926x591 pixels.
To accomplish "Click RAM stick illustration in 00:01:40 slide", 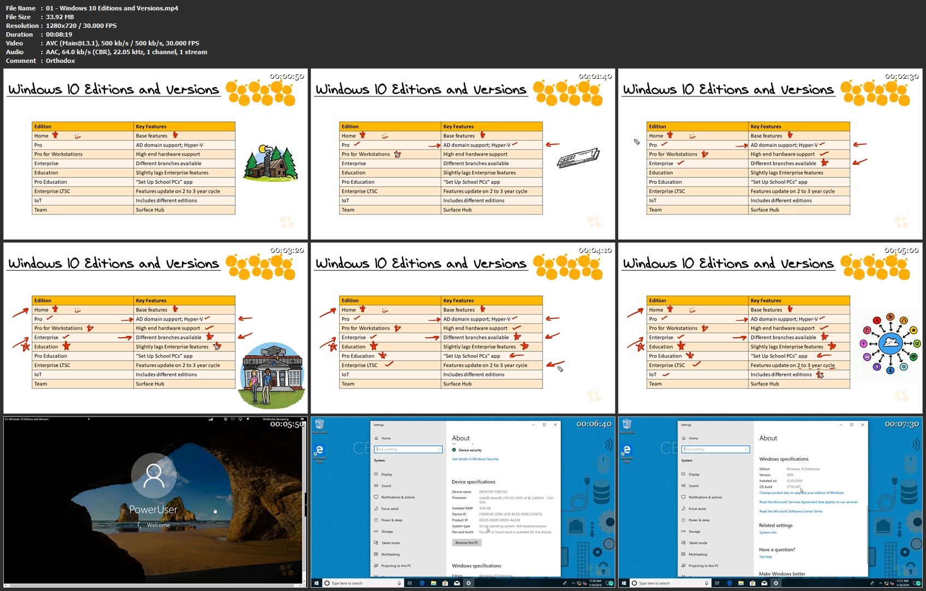I will [x=578, y=157].
